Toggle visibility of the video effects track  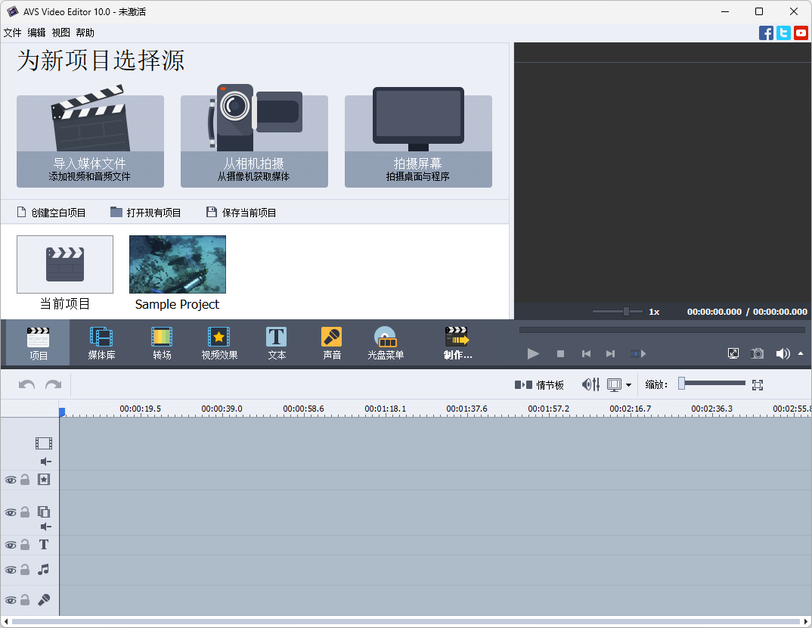pos(10,480)
